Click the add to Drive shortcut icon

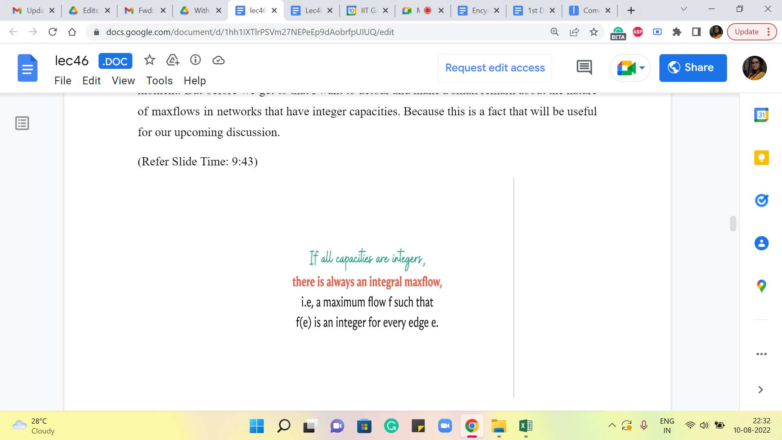coord(173,60)
